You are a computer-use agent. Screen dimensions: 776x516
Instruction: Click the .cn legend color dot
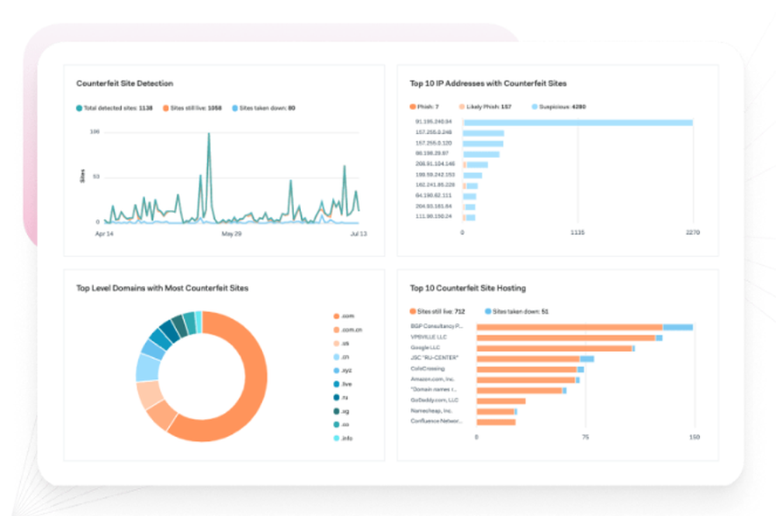[x=337, y=357]
